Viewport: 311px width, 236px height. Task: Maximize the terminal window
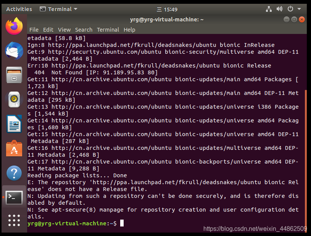click(x=294, y=19)
